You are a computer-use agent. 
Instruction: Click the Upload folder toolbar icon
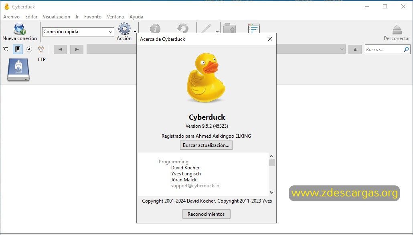click(x=229, y=28)
